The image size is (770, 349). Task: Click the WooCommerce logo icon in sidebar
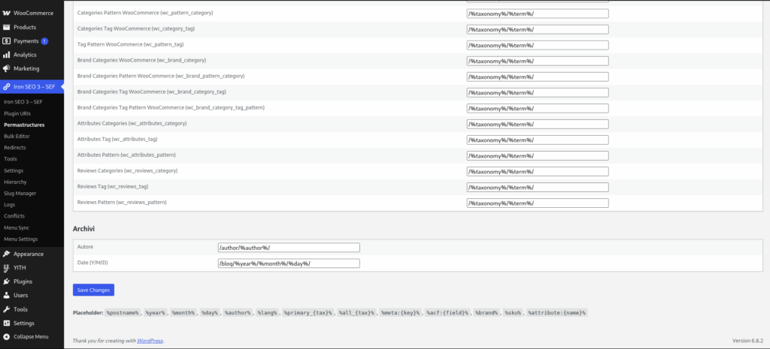pos(6,13)
